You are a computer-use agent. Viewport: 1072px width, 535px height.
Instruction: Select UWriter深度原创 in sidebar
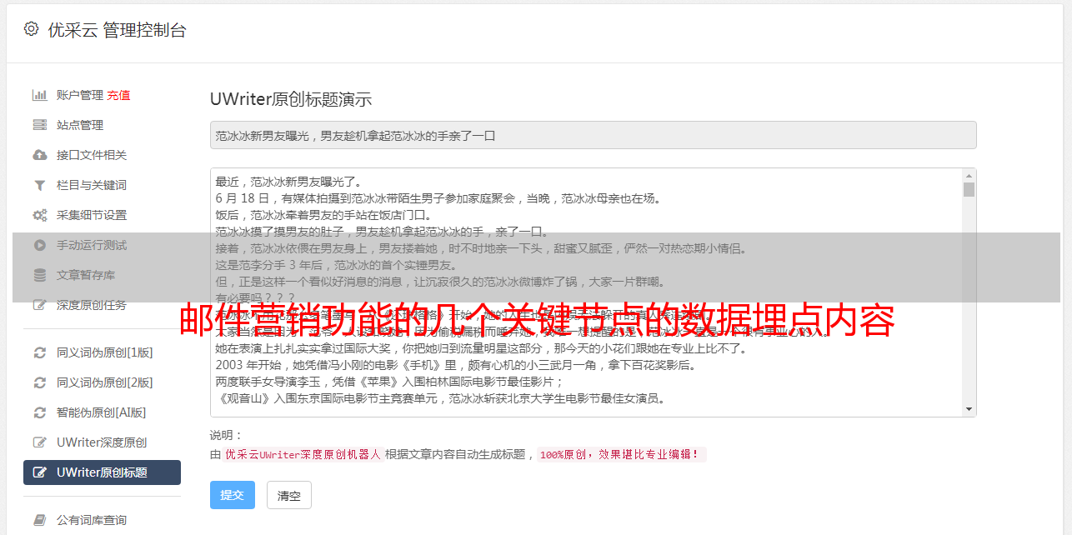tap(102, 442)
